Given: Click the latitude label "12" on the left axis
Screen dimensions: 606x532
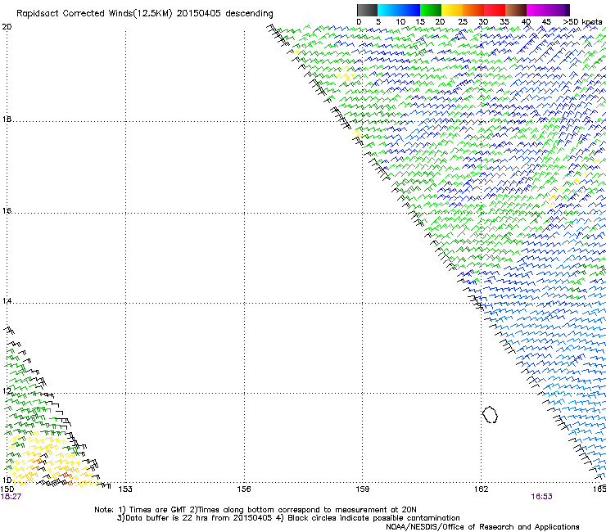Looking at the screenshot, I should coord(7,391).
